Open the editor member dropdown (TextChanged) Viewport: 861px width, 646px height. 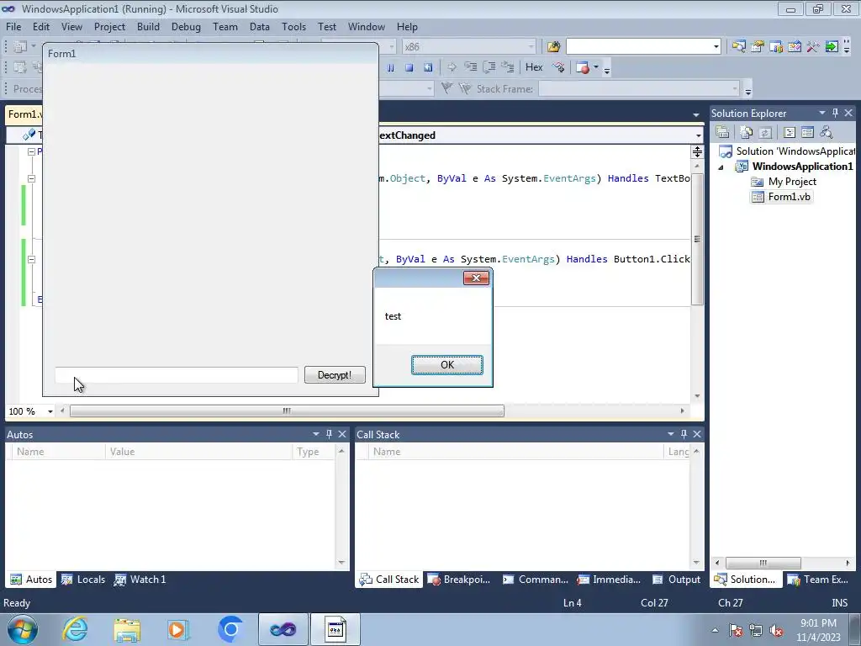coord(699,135)
